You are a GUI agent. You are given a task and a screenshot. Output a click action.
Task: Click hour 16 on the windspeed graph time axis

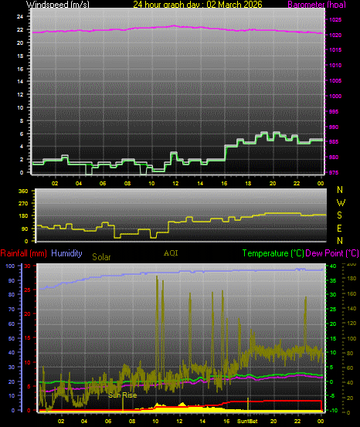coord(224,184)
